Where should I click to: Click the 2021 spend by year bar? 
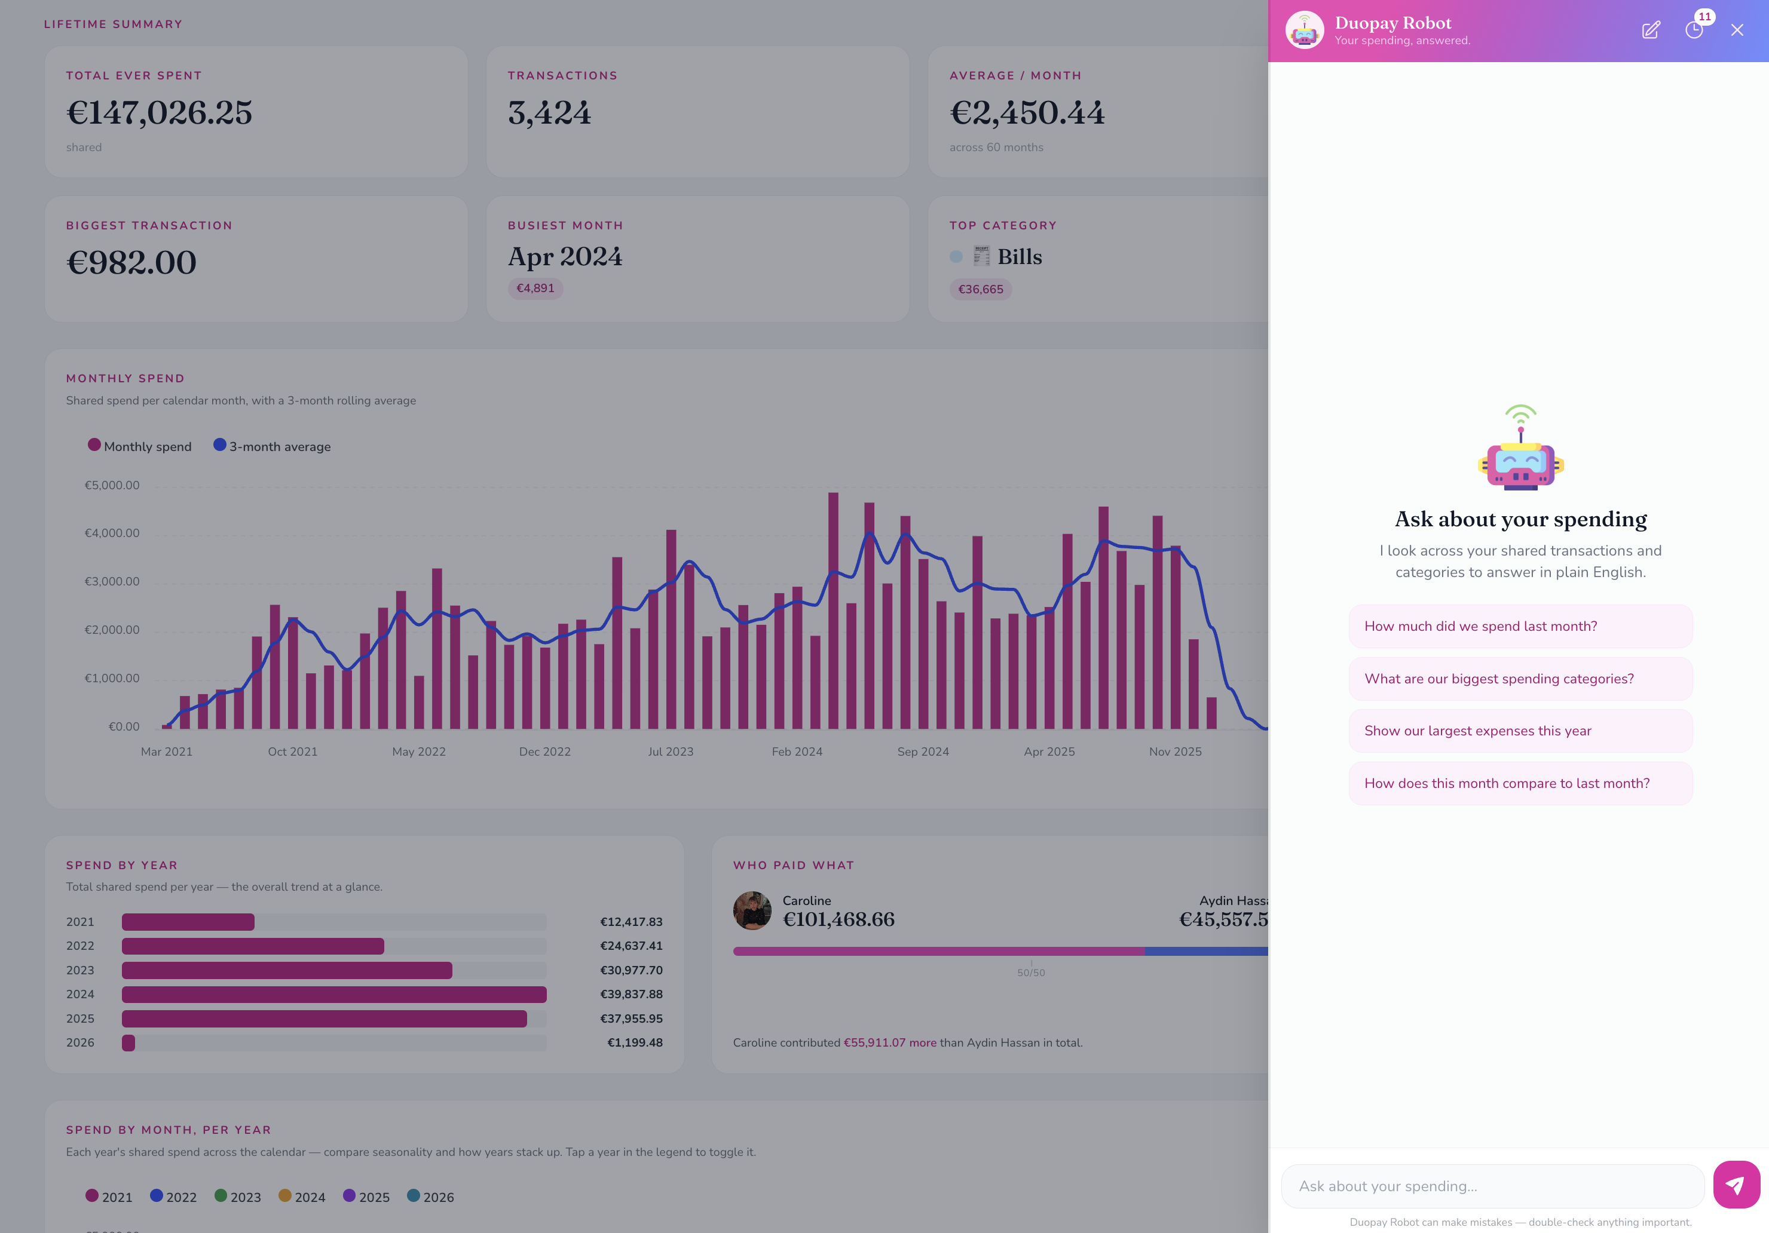(x=188, y=922)
